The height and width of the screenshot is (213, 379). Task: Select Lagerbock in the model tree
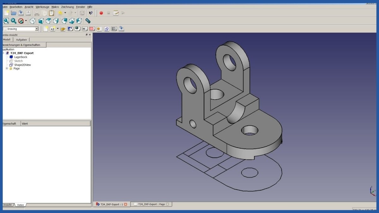click(x=21, y=57)
